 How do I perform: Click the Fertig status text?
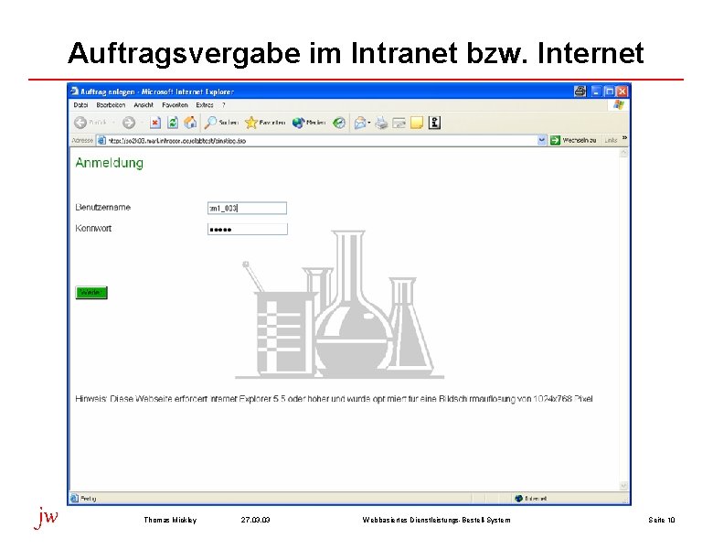(x=89, y=499)
